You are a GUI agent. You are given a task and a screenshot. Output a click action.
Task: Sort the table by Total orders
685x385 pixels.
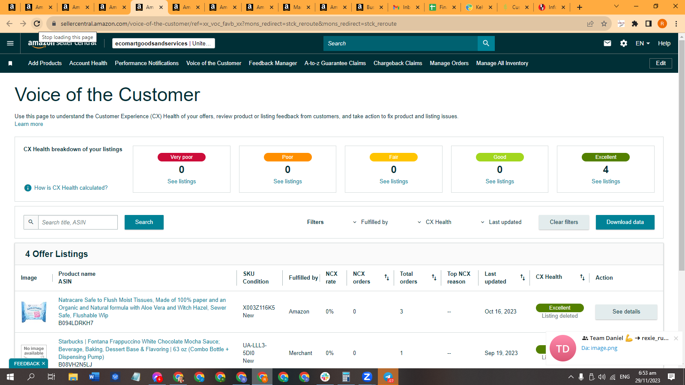pyautogui.click(x=434, y=278)
